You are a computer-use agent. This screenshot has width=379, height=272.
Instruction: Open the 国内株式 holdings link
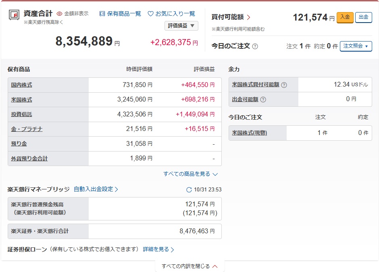pos(22,85)
